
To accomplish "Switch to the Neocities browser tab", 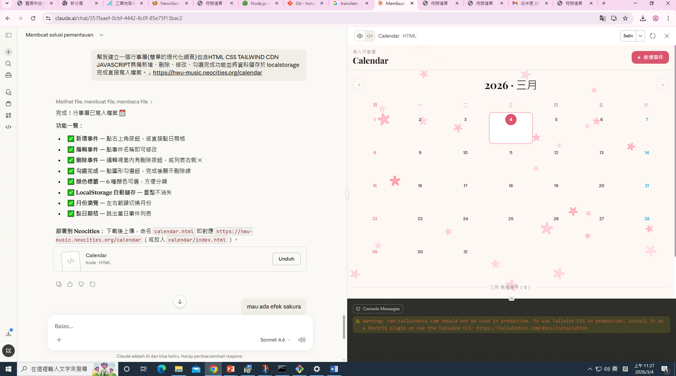I will click(x=170, y=4).
